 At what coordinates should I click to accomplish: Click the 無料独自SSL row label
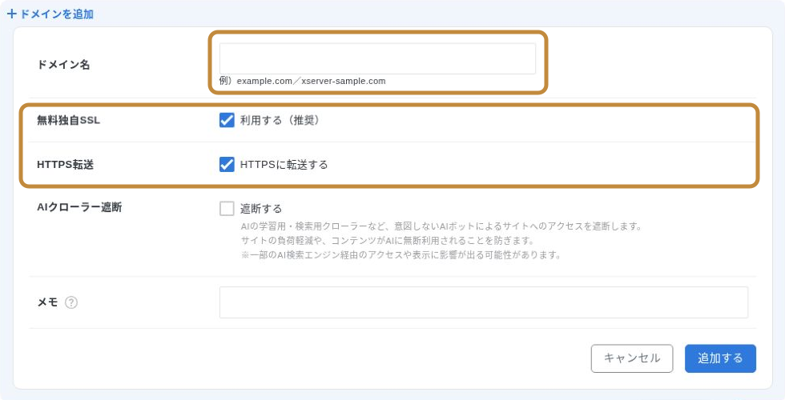click(69, 120)
